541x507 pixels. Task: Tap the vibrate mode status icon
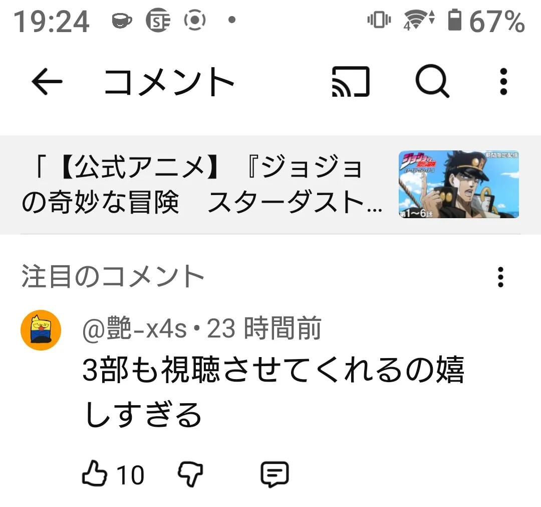[x=379, y=20]
